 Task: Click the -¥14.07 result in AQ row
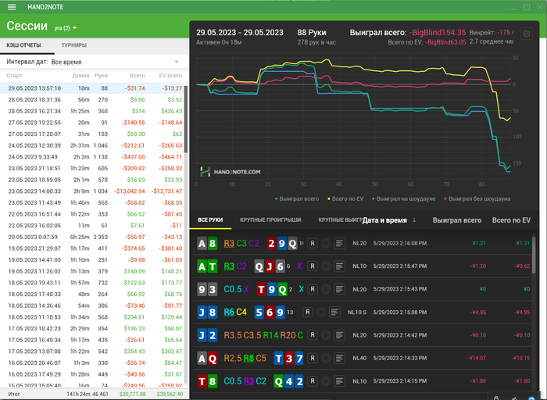coord(476,358)
